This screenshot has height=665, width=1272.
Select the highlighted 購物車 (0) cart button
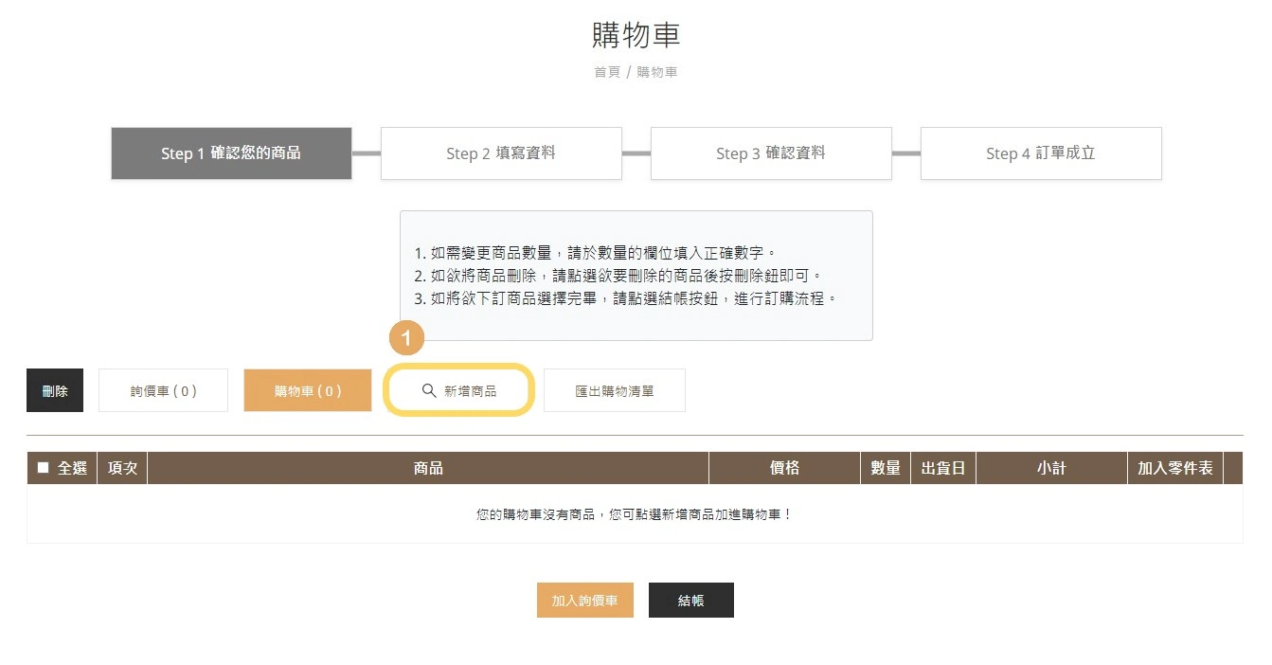(308, 389)
